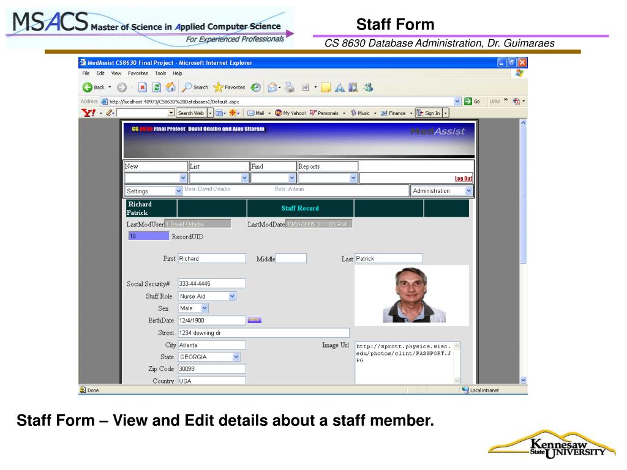
Task: Open the State dropdown showing GEORGIA
Action: tap(209, 357)
